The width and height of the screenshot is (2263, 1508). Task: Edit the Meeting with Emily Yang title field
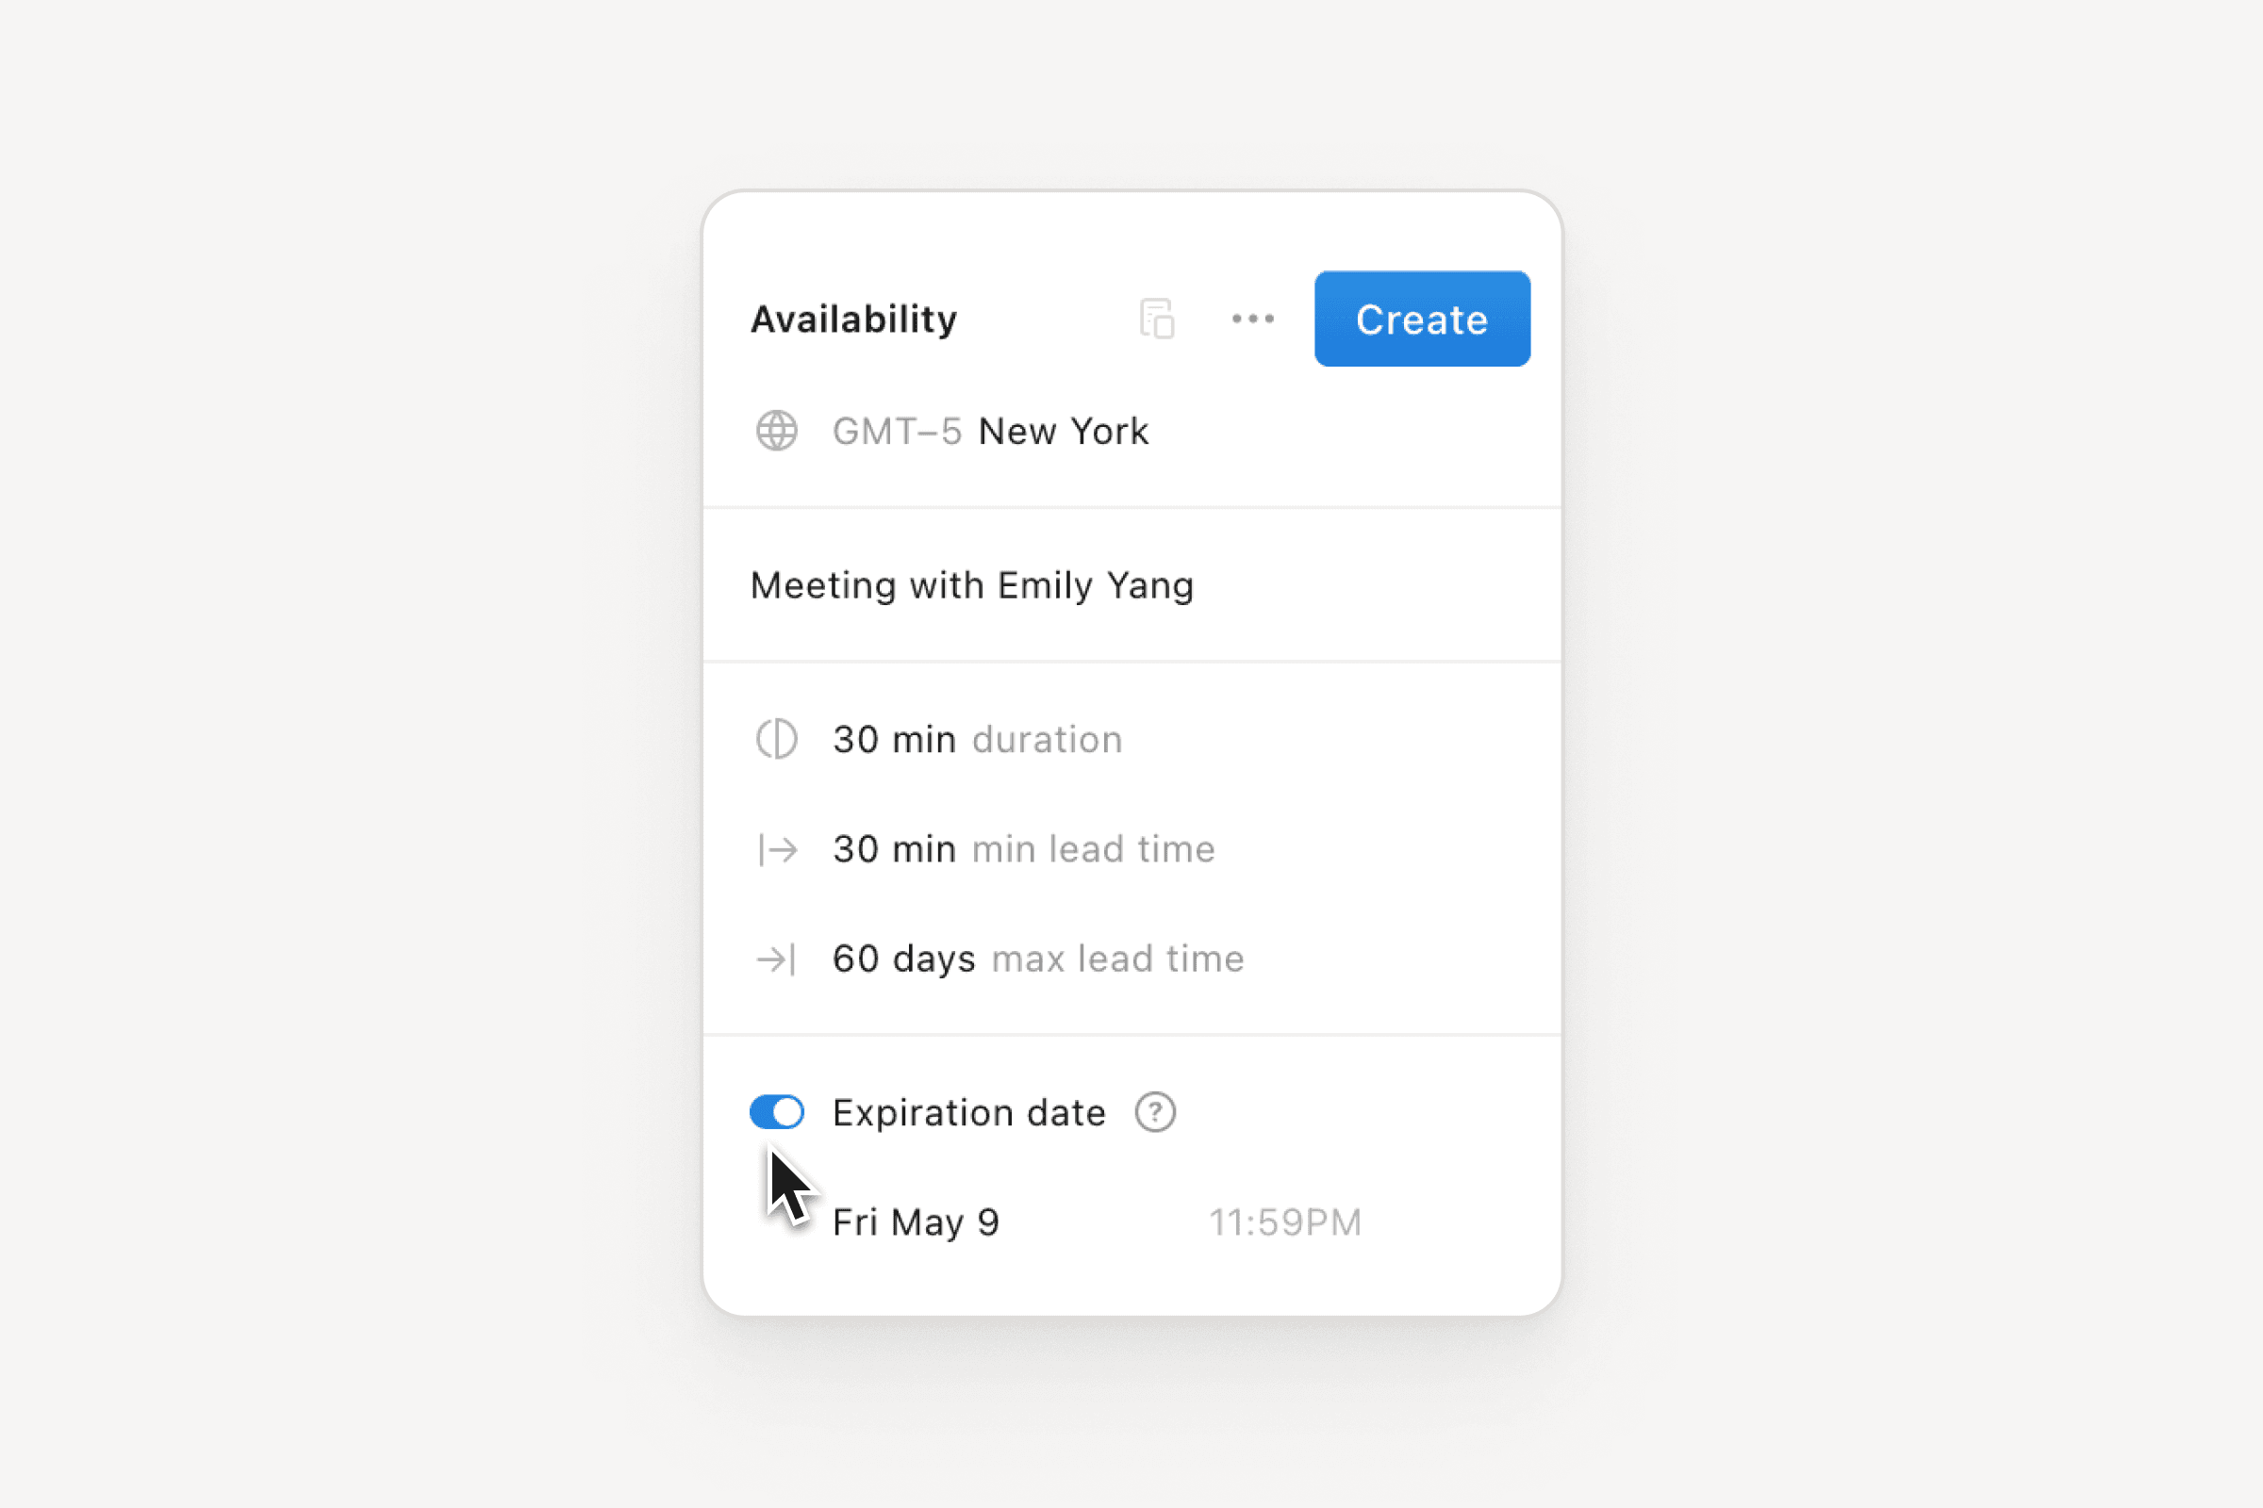[x=973, y=584]
